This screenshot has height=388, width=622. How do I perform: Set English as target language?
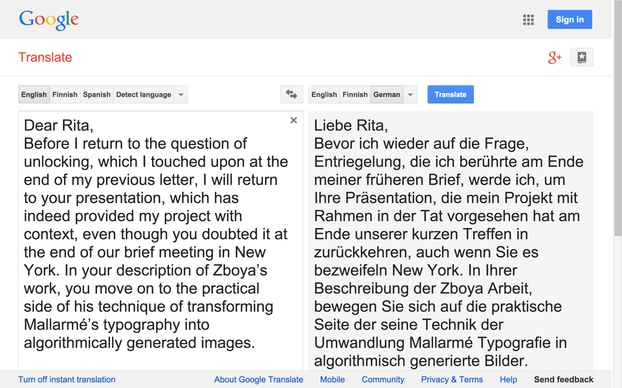[x=324, y=94]
